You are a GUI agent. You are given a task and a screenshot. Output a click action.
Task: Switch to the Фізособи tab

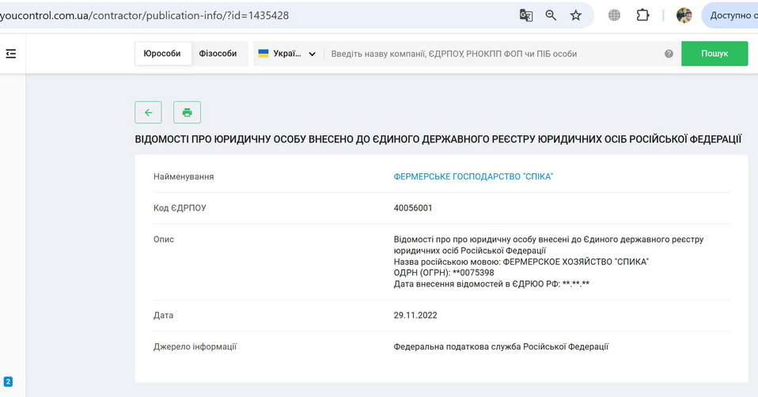tap(218, 54)
